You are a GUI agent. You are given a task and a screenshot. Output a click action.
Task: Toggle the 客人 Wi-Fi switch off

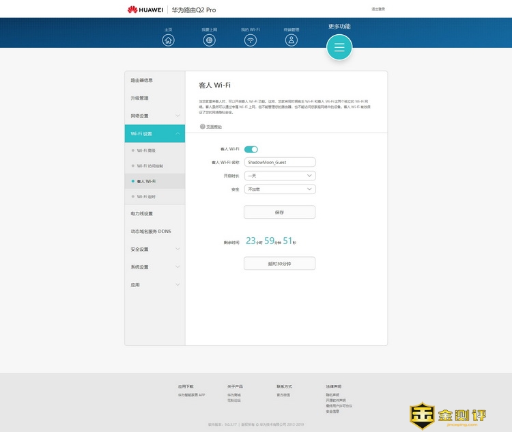(x=251, y=149)
